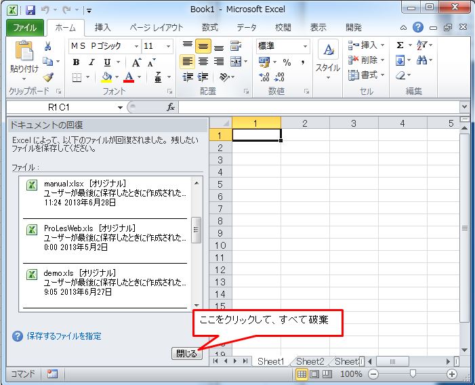475x385 pixels.
Task: Switch to the ページ レイアウト tab
Action: [157, 28]
